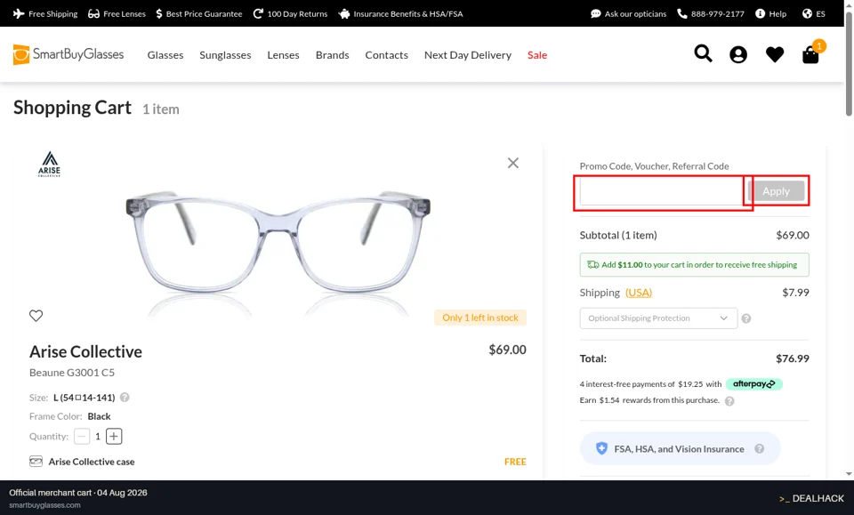Viewport: 854px width, 515px height.
Task: Open the Lenses menu
Action: [283, 55]
